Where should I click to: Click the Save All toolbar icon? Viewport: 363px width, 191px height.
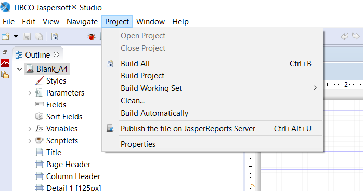point(38,37)
